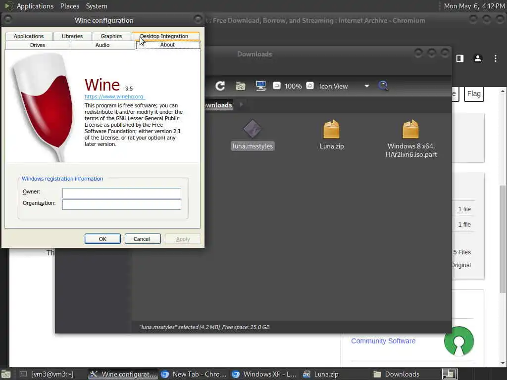Switch to the vm3@vm3 terminal taskbar item
The height and width of the screenshot is (380, 507).
tap(48, 374)
